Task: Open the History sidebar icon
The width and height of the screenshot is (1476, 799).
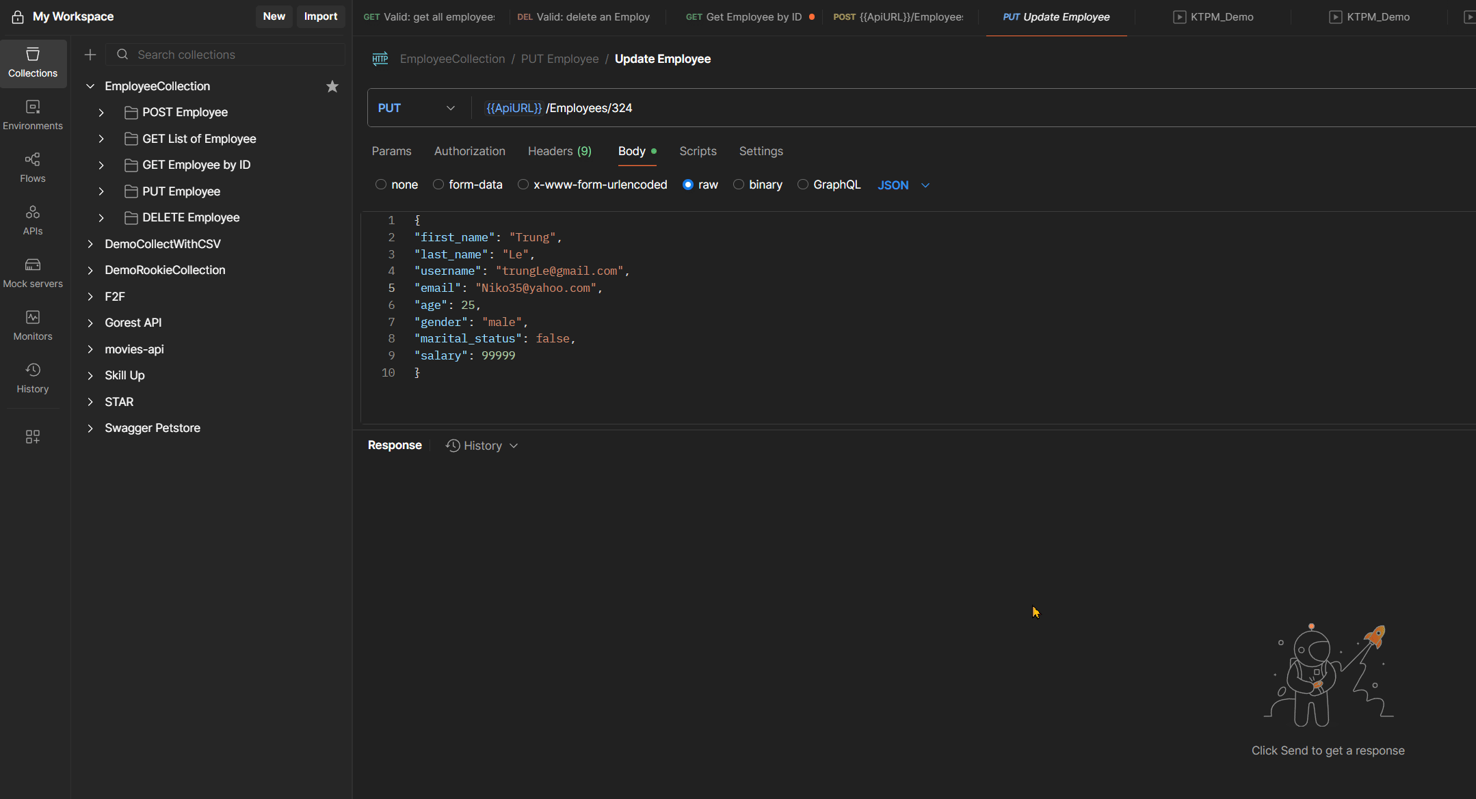Action: [33, 378]
